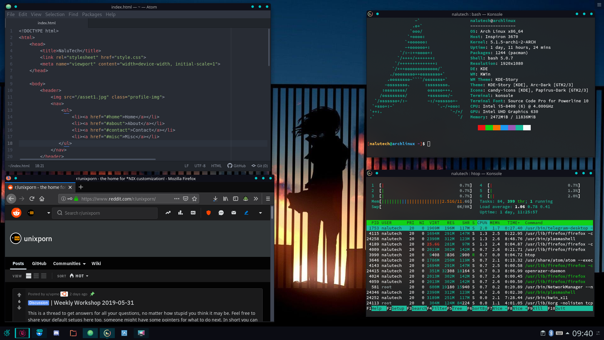The image size is (604, 340).
Task: Open Reddit Original Content OC icon
Action: point(193,213)
